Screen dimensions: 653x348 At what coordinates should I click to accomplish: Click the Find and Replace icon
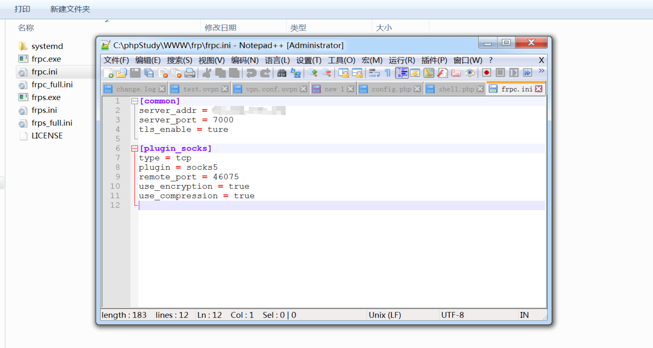point(296,73)
